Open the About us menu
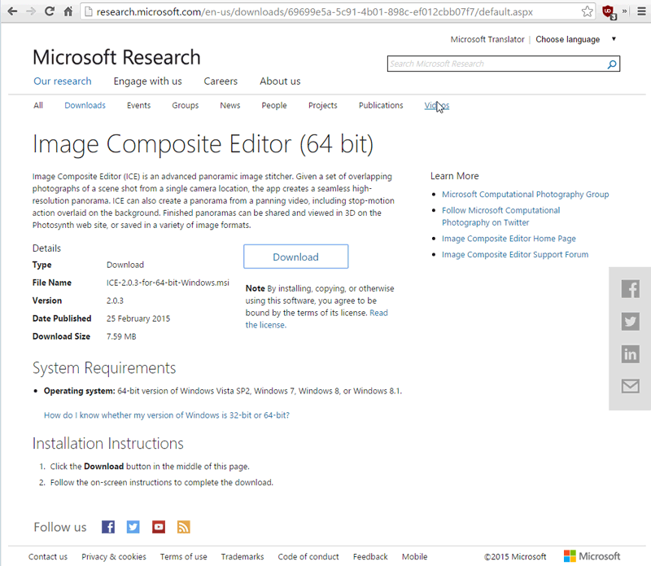 280,81
